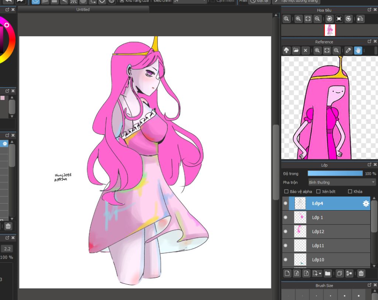
Task: Select the radial snap guide
Action: click(x=73, y=1)
